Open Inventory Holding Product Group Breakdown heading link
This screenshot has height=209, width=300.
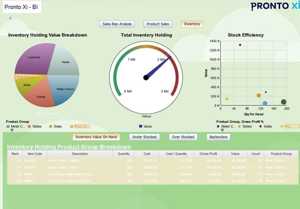coord(69,147)
